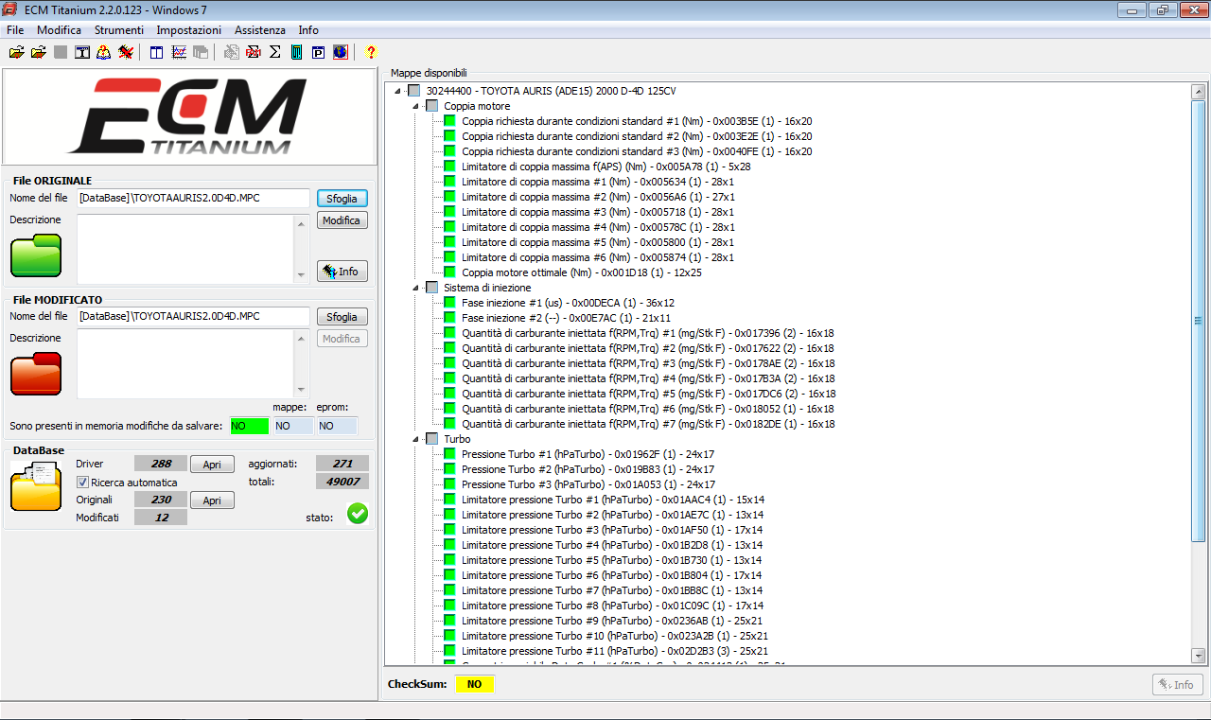This screenshot has height=720, width=1211.
Task: Click the map list scrollbar thumb
Action: [1198, 321]
